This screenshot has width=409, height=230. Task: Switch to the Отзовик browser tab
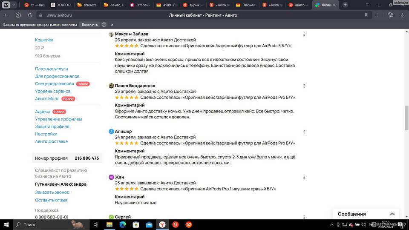[140, 5]
